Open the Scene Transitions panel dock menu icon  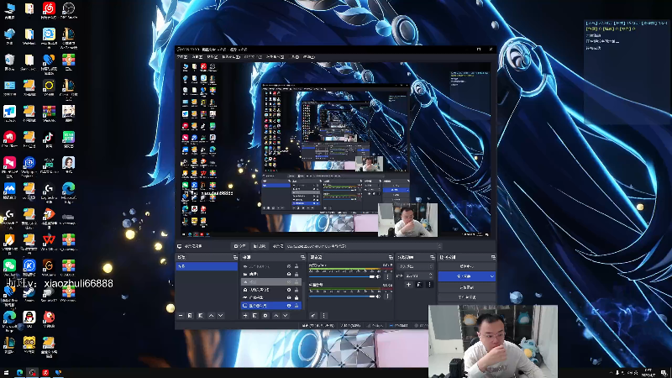[432, 257]
